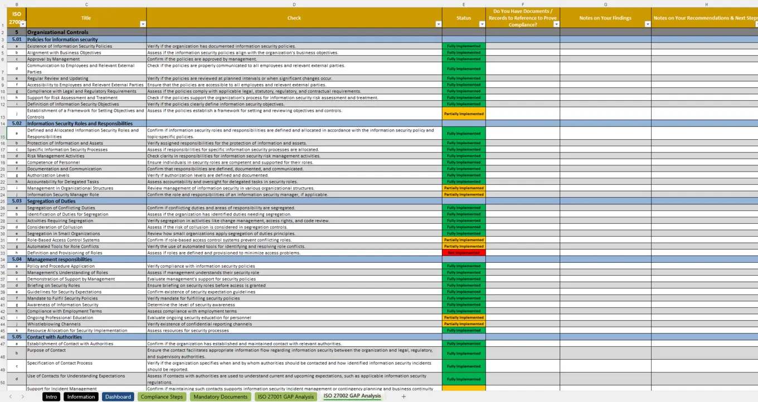
Task: Click the Partially Implemented cell for Whistleblowing Channels
Action: pos(463,323)
